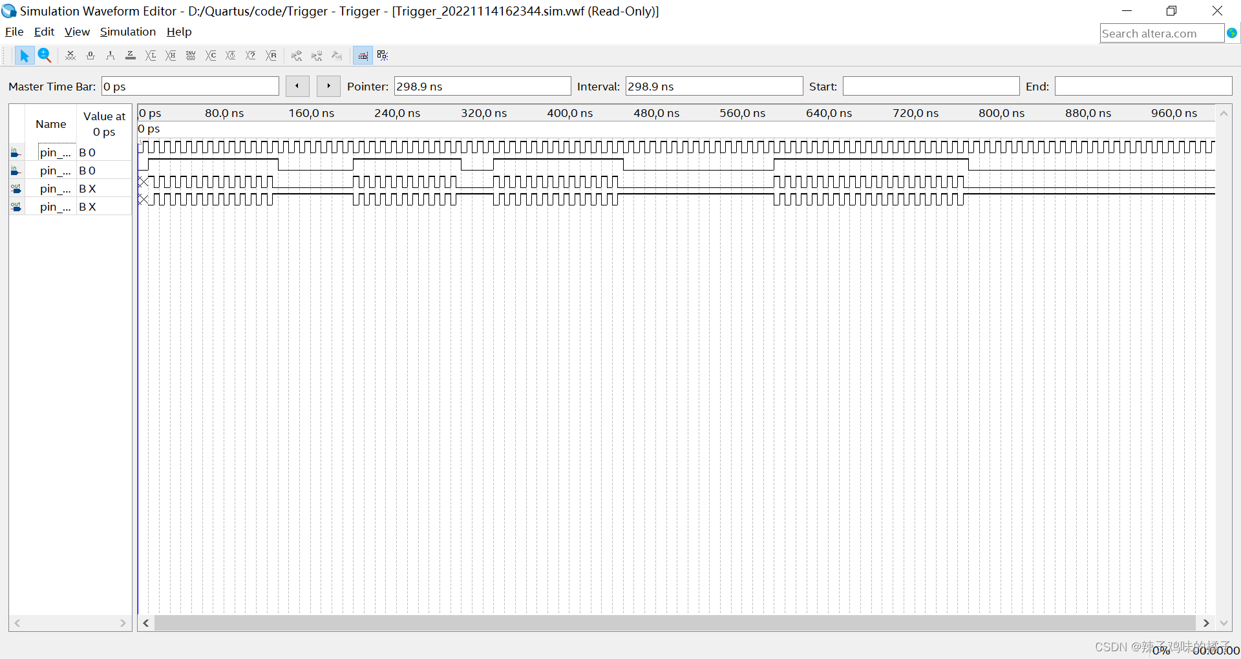Screen dimensions: 1241x659
Task: Click the Name column header
Action: (51, 124)
